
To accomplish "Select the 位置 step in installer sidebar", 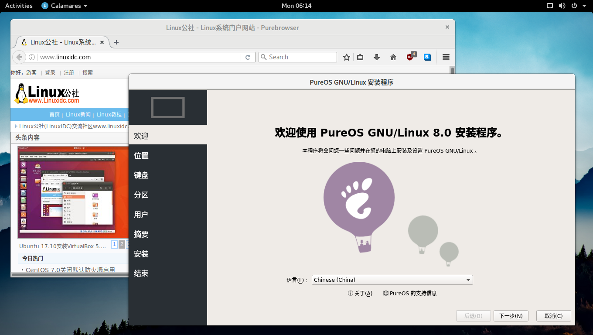I will [168, 156].
